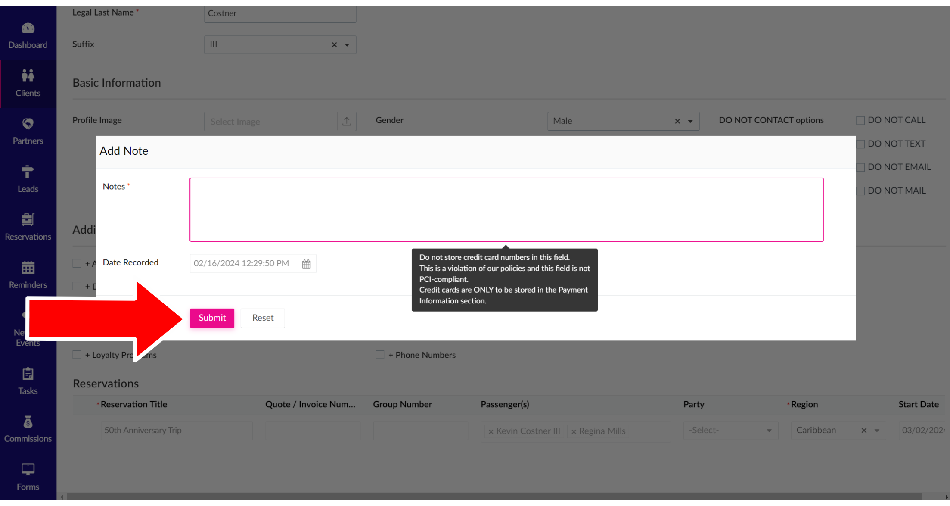Go to Leads signpost icon
Image resolution: width=950 pixels, height=506 pixels.
[28, 172]
